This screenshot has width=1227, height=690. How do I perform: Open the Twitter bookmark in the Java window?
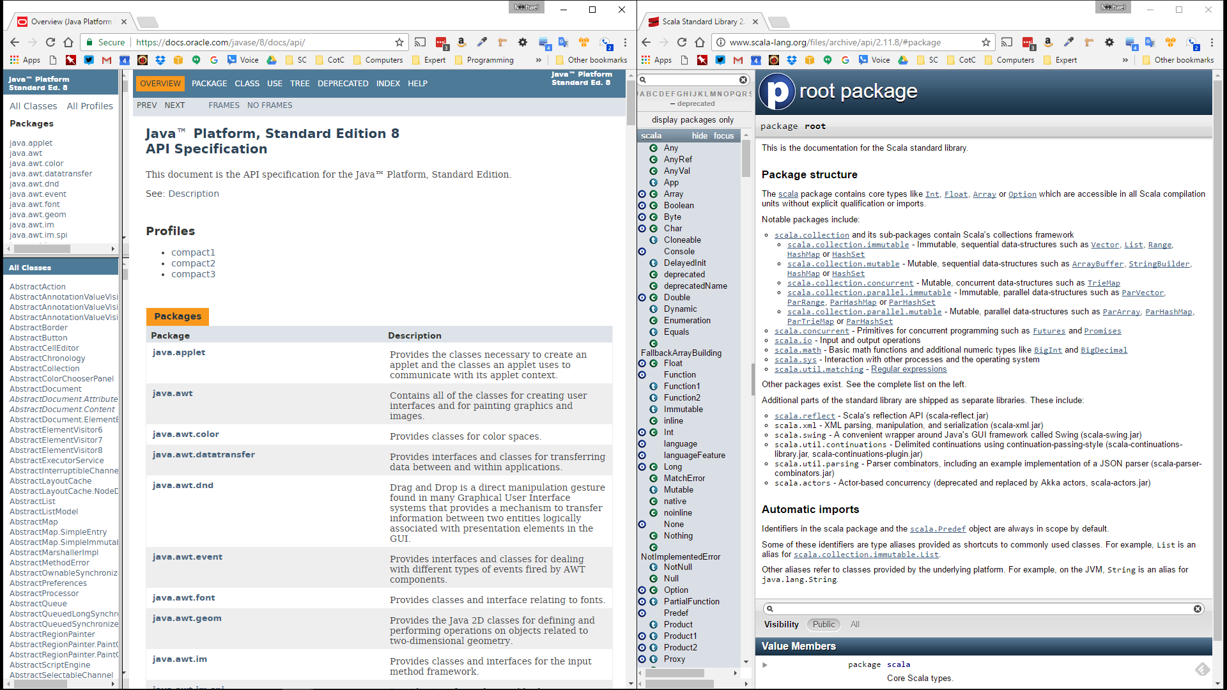point(89,60)
